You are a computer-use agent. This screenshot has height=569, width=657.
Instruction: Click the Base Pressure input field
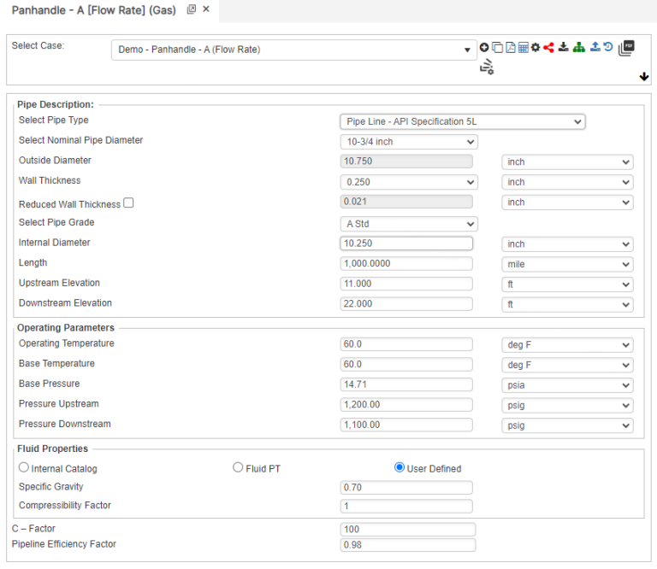[x=406, y=384]
